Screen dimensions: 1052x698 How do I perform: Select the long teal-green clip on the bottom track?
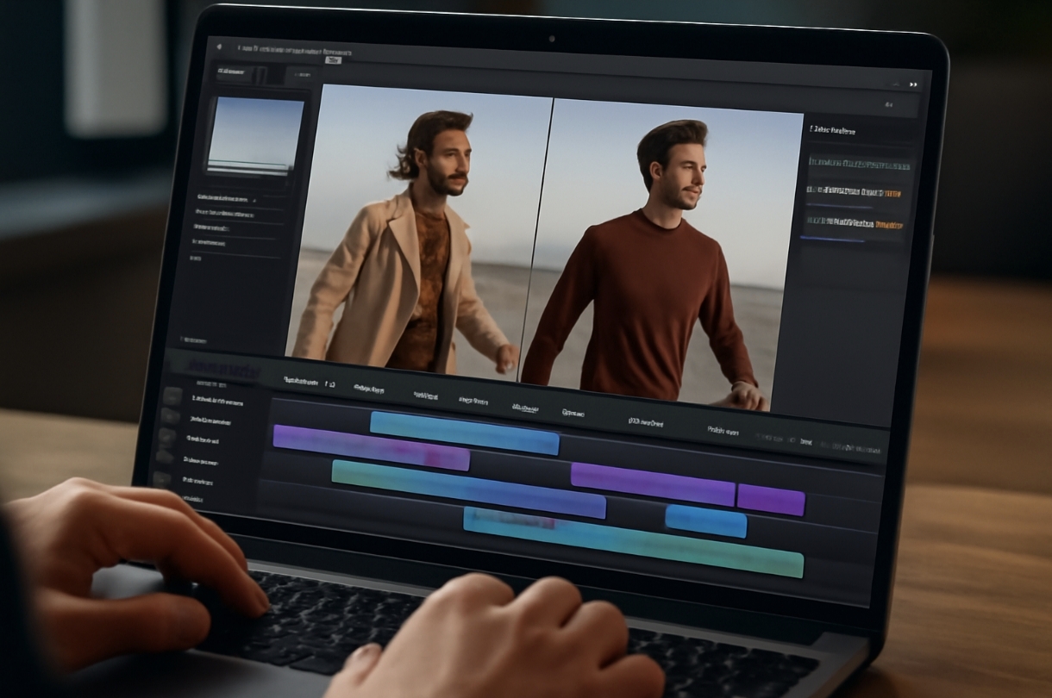point(633,542)
